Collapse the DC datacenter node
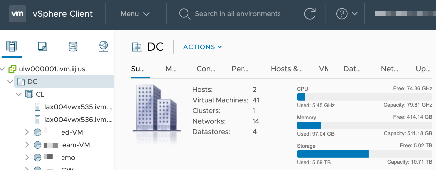 pyautogui.click(x=10, y=82)
